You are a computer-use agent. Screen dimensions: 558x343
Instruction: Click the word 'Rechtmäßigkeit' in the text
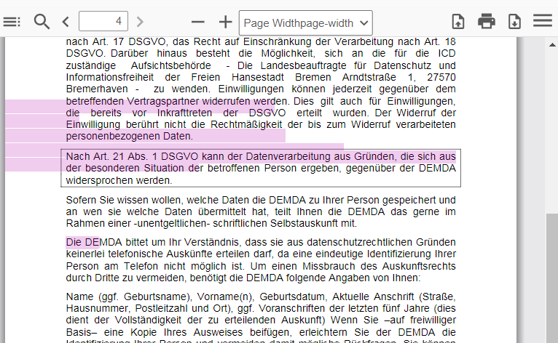(246, 125)
